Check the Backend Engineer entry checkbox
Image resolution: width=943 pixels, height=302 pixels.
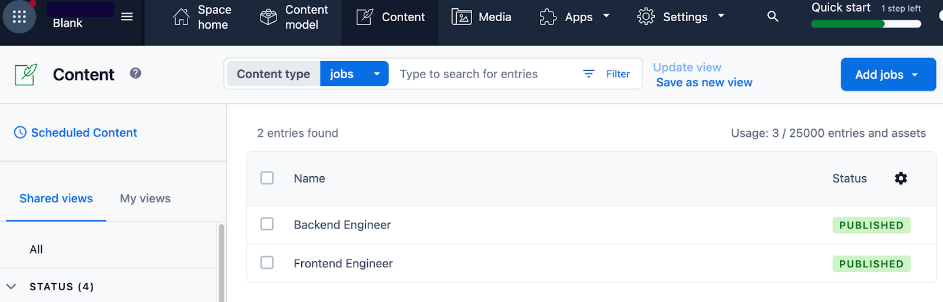(267, 224)
